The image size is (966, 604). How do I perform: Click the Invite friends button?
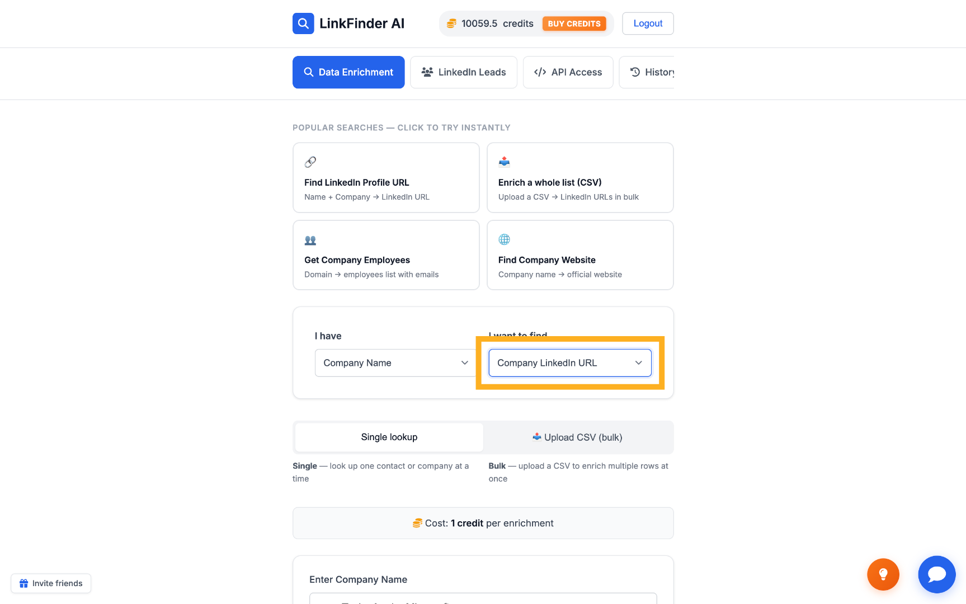tap(51, 583)
